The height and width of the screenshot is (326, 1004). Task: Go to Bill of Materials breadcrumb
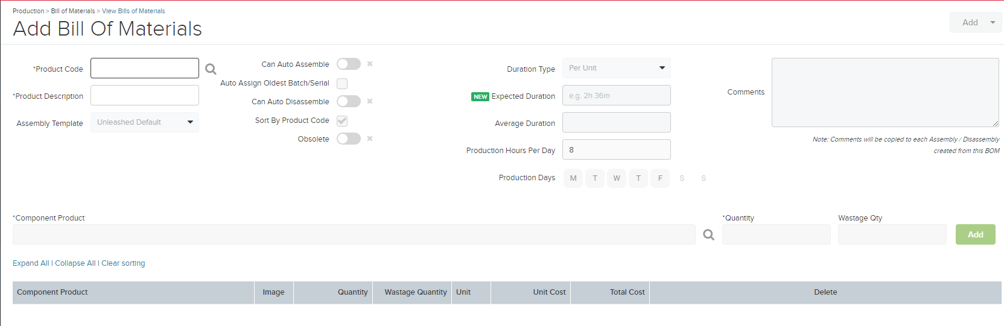coord(73,11)
